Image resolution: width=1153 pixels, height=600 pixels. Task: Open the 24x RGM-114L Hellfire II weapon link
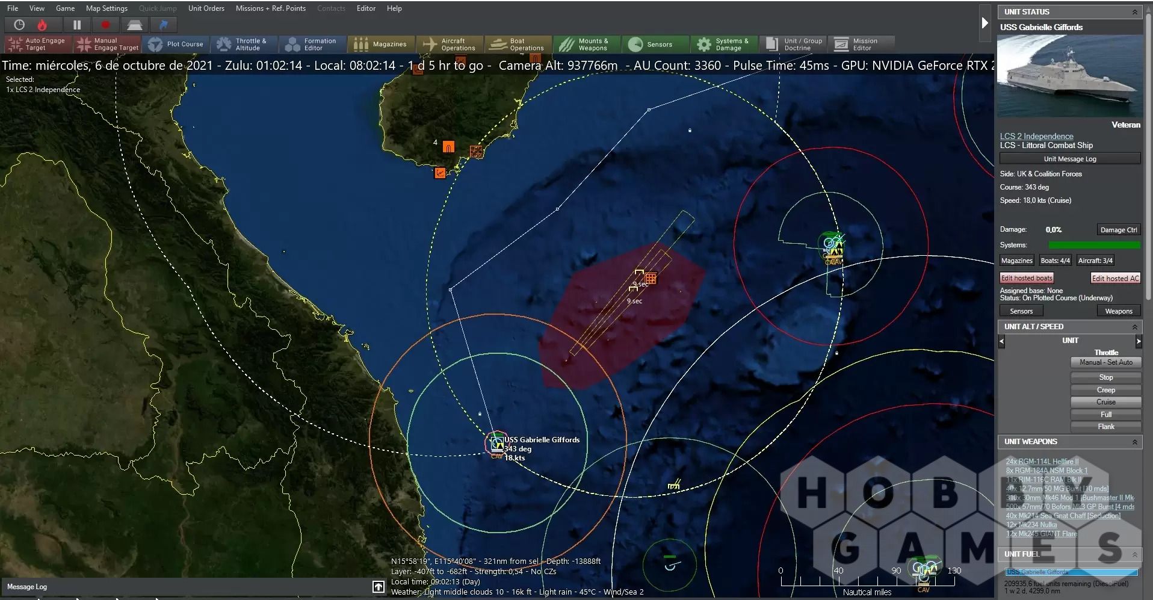tap(1042, 462)
